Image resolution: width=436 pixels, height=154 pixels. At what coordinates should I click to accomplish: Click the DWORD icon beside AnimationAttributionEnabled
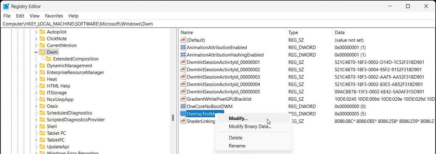[183, 48]
